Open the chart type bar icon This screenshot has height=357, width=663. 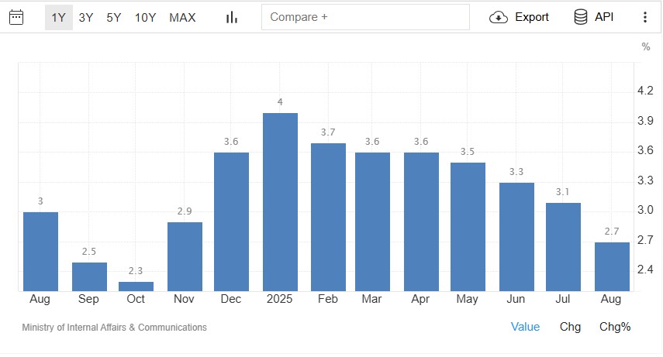(x=231, y=17)
